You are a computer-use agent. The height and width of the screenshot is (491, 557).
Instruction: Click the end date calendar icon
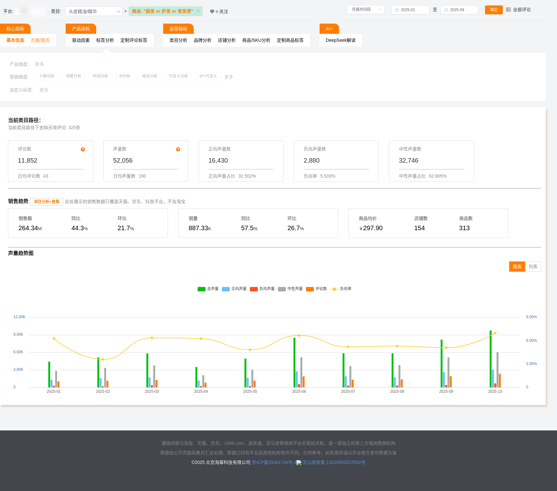446,10
